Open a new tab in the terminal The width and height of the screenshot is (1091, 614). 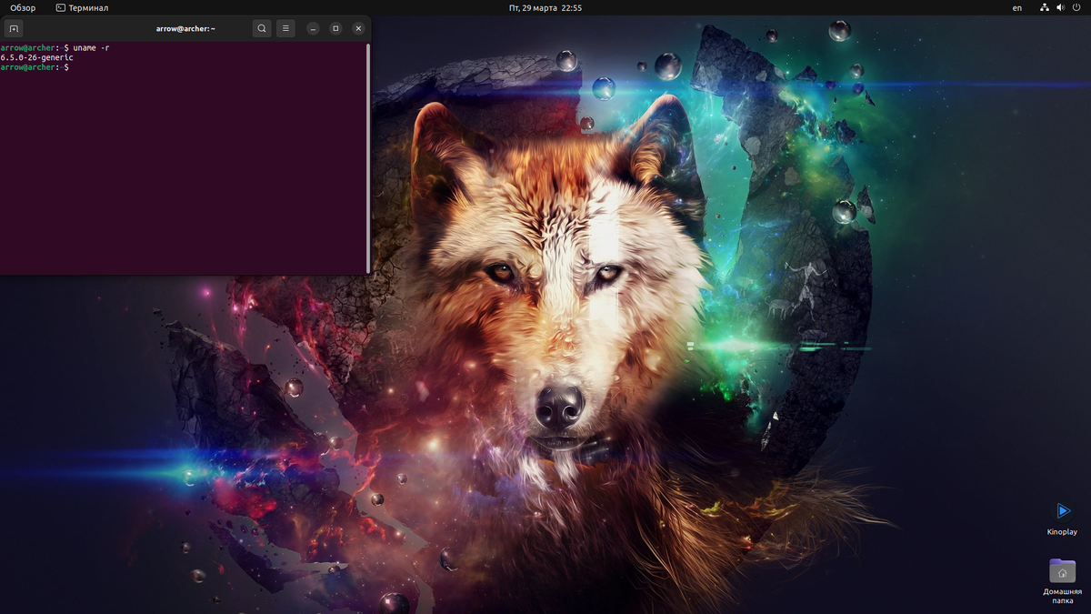coord(14,28)
